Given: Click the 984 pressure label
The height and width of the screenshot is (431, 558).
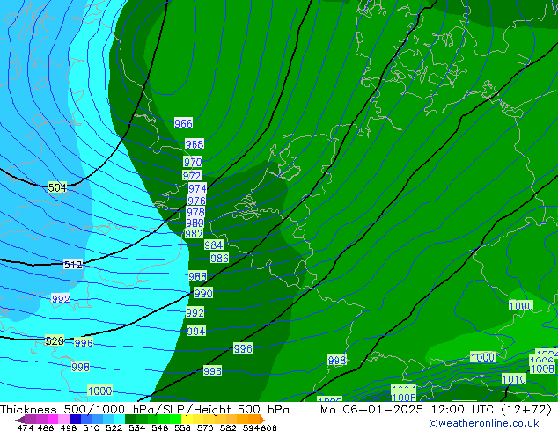Looking at the screenshot, I should pos(214,245).
